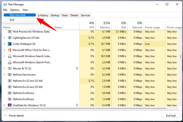Click the green leaf icon on OneNote row
The height and width of the screenshot is (122, 183).
pos(77,105)
